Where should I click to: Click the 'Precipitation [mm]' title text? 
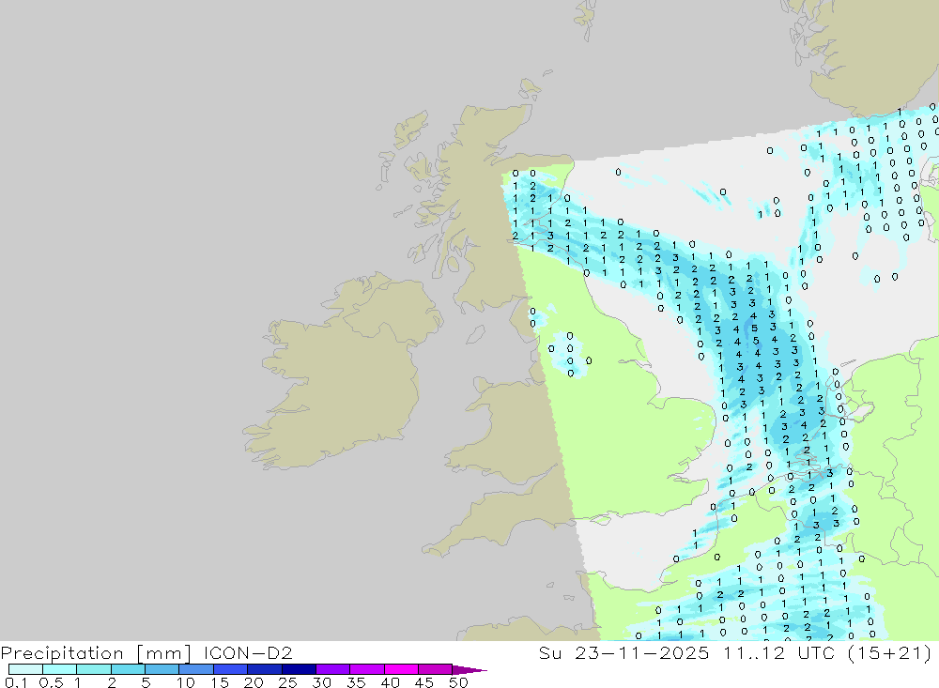[96, 653]
